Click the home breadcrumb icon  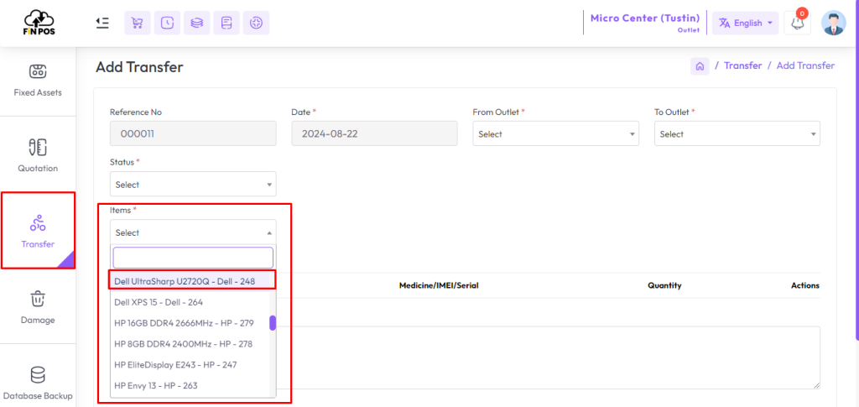[x=700, y=66]
